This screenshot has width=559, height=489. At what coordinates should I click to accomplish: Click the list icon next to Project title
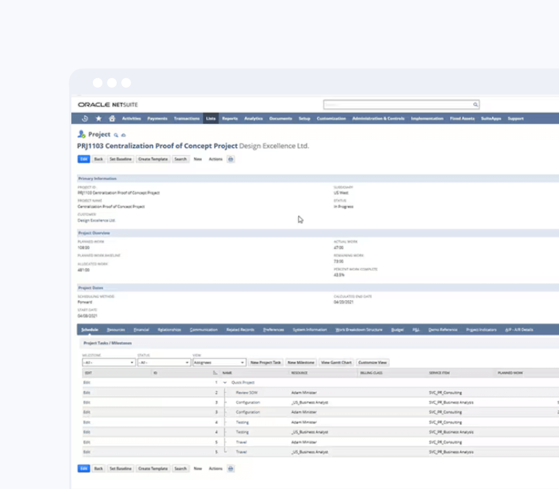(123, 135)
